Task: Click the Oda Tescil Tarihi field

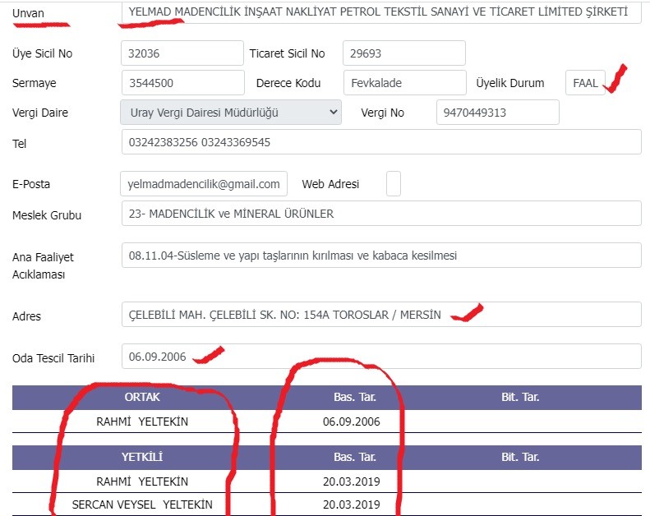Action: [381, 357]
